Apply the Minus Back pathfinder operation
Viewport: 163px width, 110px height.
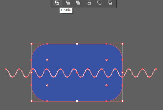pos(110,3)
